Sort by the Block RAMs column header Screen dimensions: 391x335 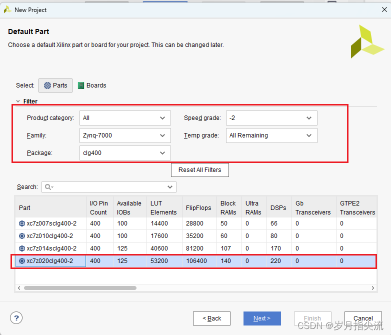point(229,208)
